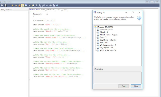Click the 'd = mkdate(27,08,2017);' line
Screen dimensions: 161x97
coord(45,20)
